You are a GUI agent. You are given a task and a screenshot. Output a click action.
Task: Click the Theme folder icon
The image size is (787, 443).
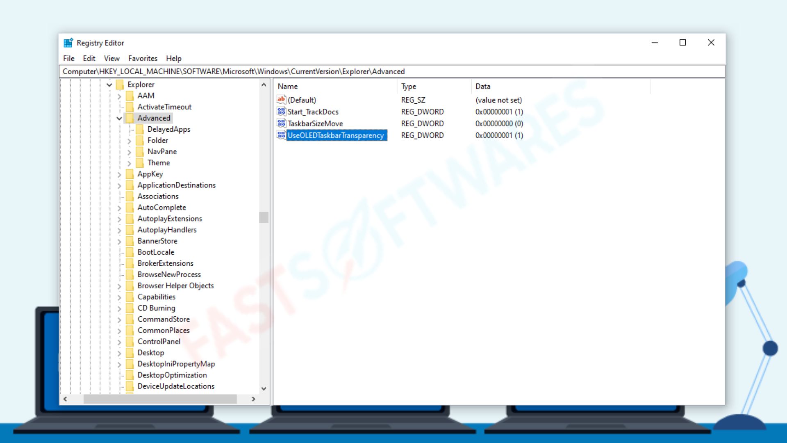point(140,163)
